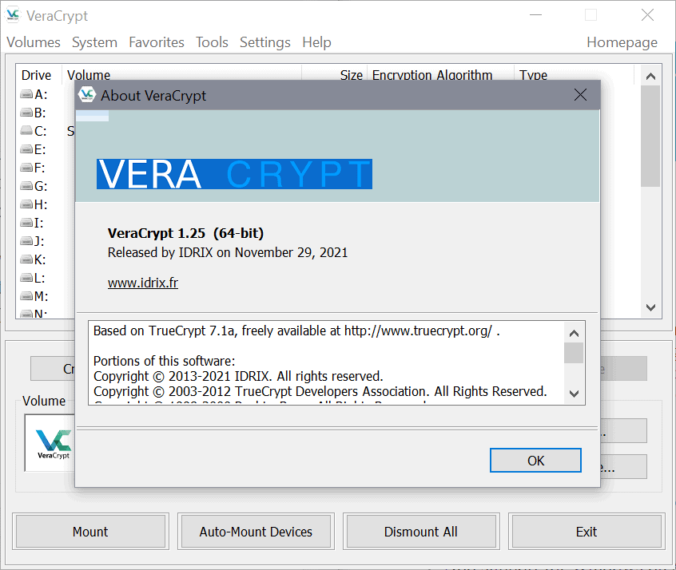Click the Dismount All button
676x570 pixels.
pyautogui.click(x=421, y=531)
